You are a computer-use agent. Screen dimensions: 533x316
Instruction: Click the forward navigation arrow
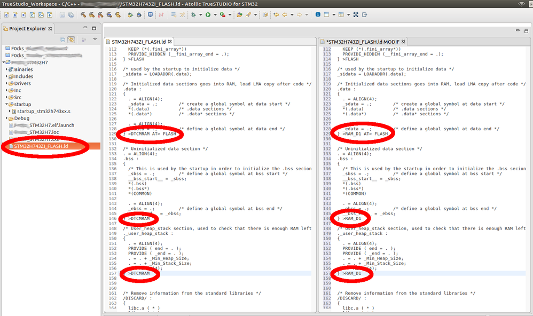pos(299,15)
